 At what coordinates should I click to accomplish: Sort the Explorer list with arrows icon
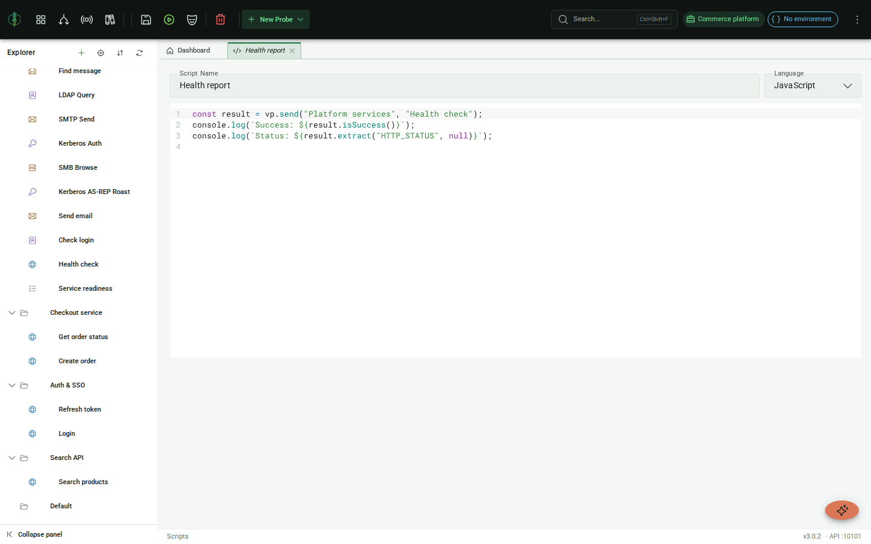click(x=120, y=53)
